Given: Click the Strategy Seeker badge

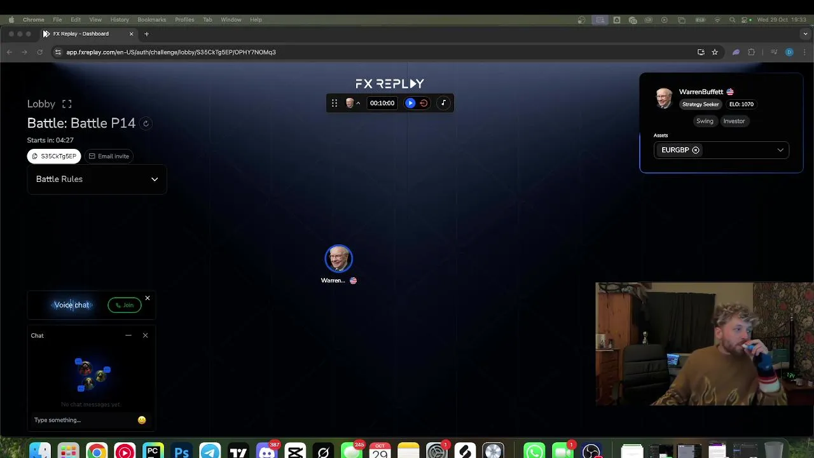Looking at the screenshot, I should [701, 104].
